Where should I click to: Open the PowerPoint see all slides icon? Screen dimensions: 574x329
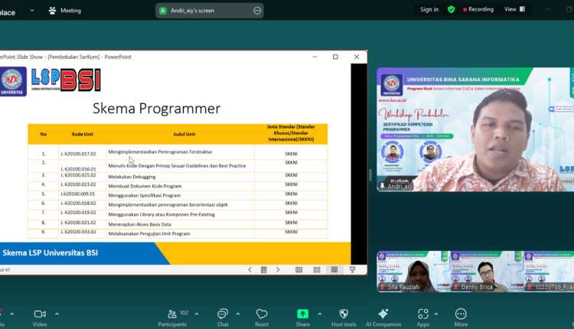point(264,270)
